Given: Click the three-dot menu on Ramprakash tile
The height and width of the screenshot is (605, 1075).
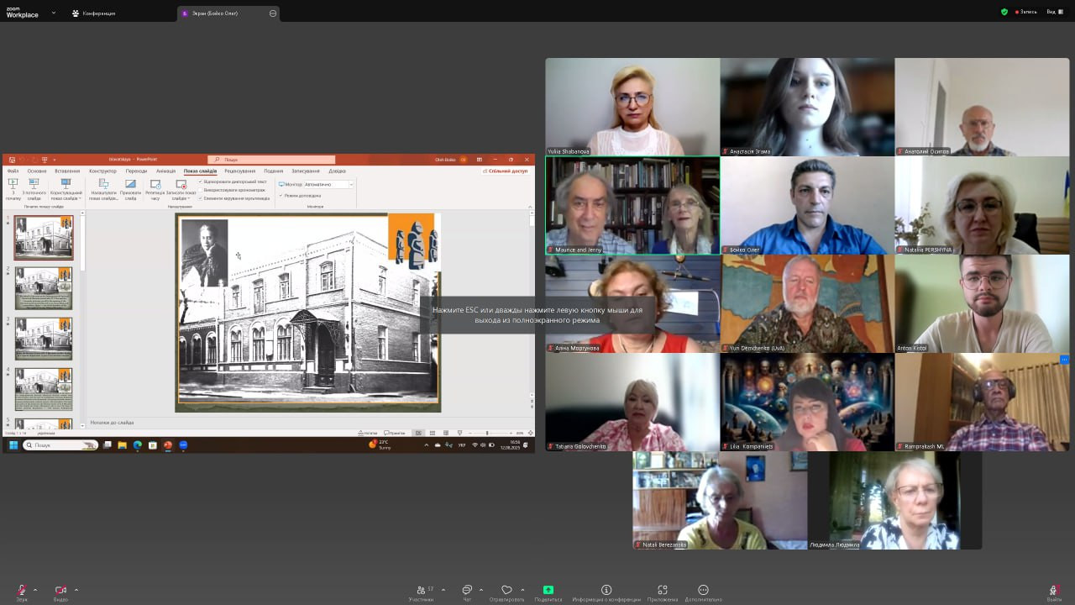Looking at the screenshot, I should pos(1064,360).
